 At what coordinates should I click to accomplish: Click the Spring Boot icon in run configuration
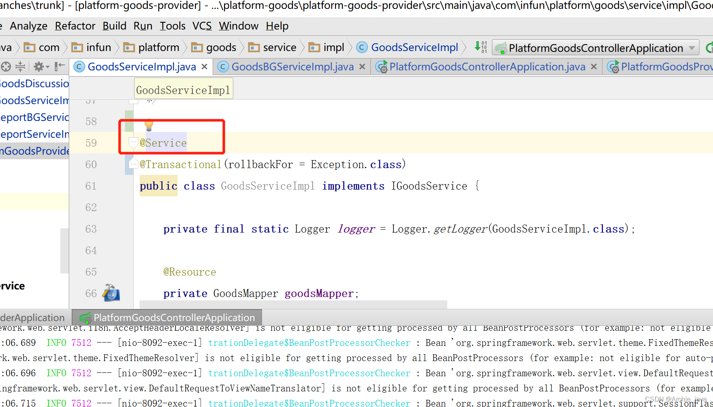(x=500, y=48)
